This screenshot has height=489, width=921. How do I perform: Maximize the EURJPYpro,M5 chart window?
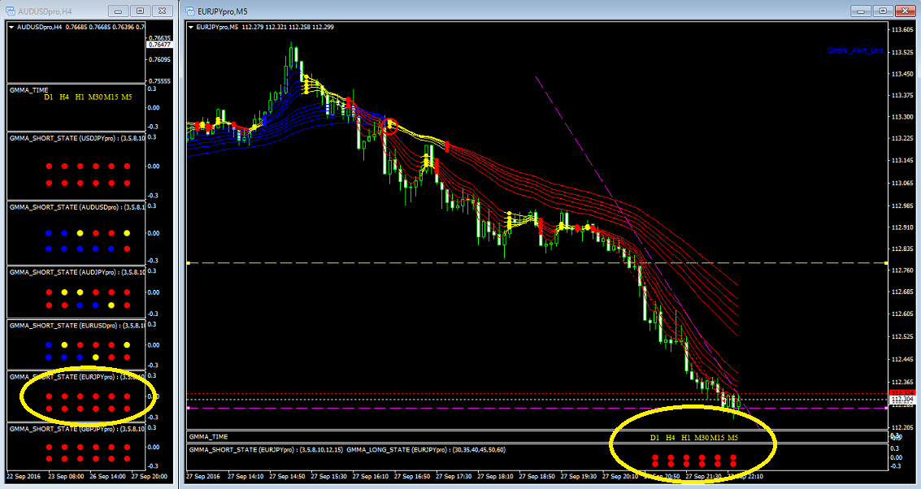[x=883, y=11]
